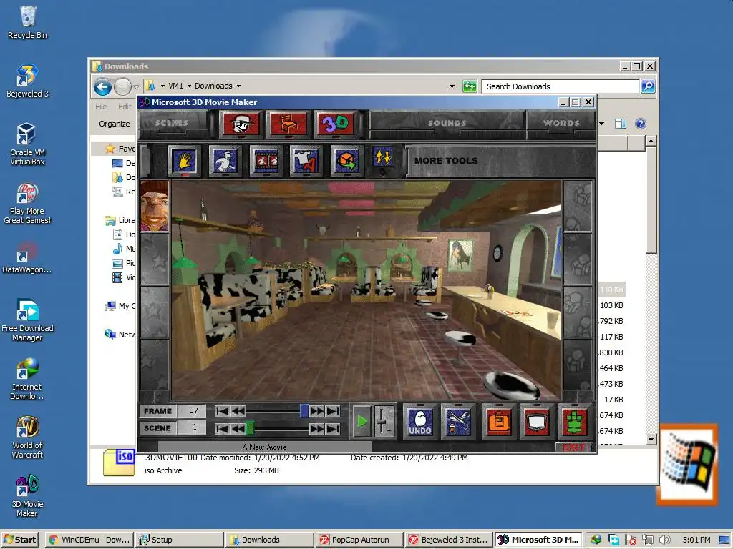This screenshot has width=733, height=549.
Task: Step forward one frame on Frame row
Action: click(x=317, y=411)
